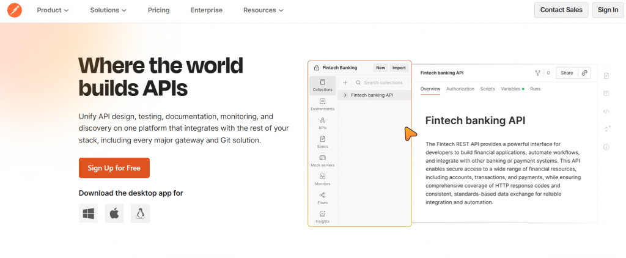Open the code snippet icon in right rail
Image resolution: width=626 pixels, height=258 pixels.
click(606, 111)
